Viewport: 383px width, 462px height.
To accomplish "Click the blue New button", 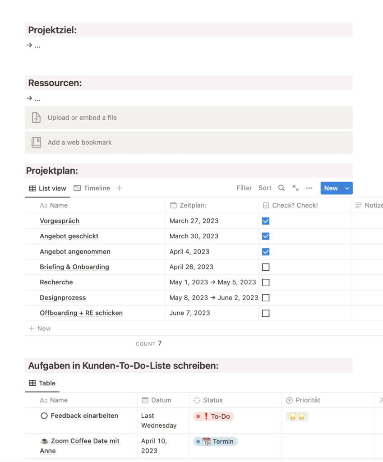I will pyautogui.click(x=331, y=188).
